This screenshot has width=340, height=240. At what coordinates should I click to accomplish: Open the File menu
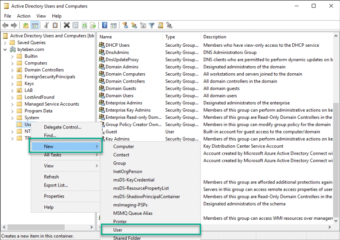8,16
